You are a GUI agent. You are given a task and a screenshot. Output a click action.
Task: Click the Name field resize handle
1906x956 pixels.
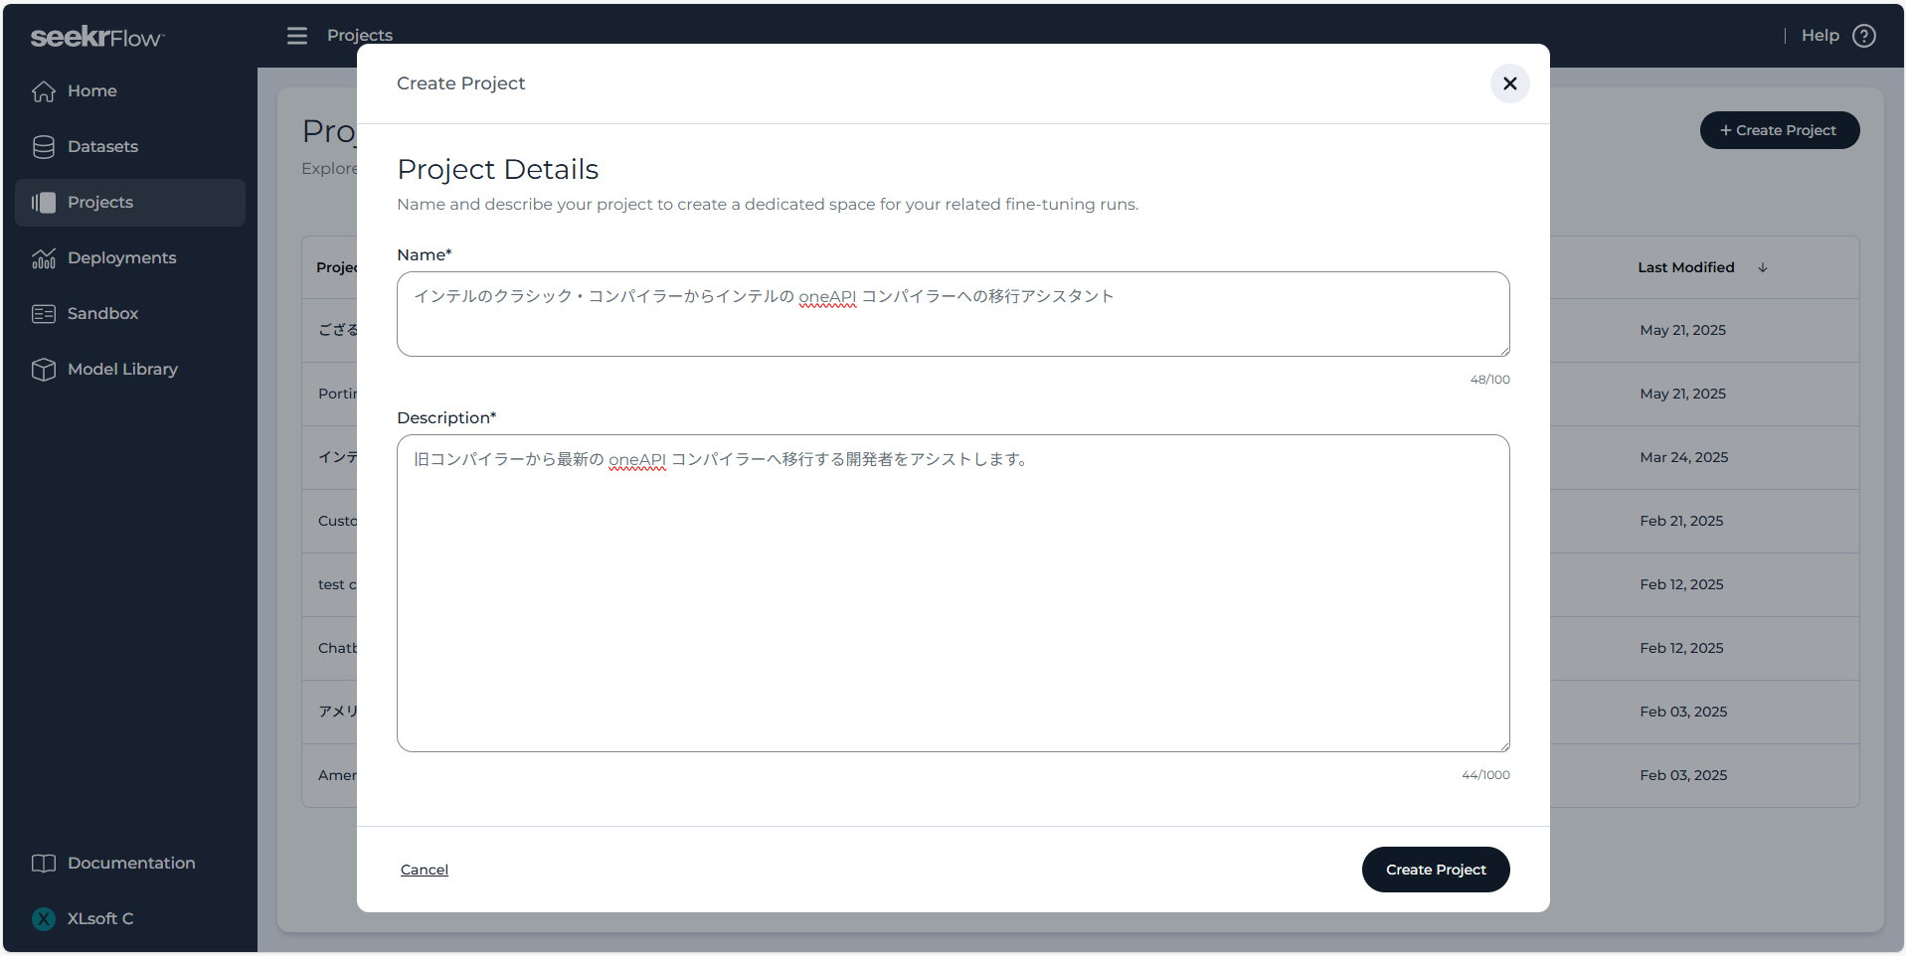pyautogui.click(x=1504, y=351)
